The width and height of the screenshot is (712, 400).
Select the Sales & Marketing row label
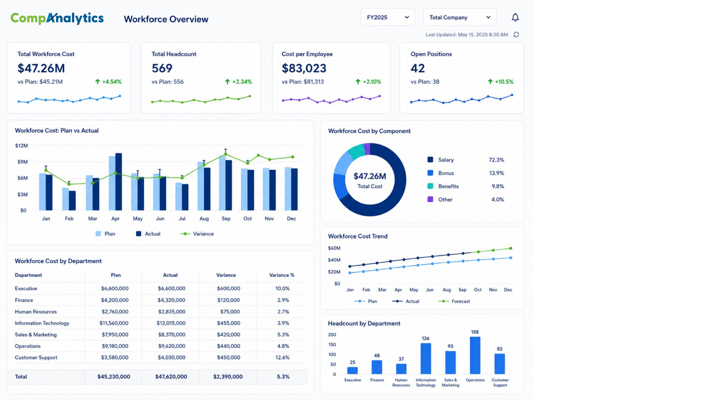click(x=36, y=334)
